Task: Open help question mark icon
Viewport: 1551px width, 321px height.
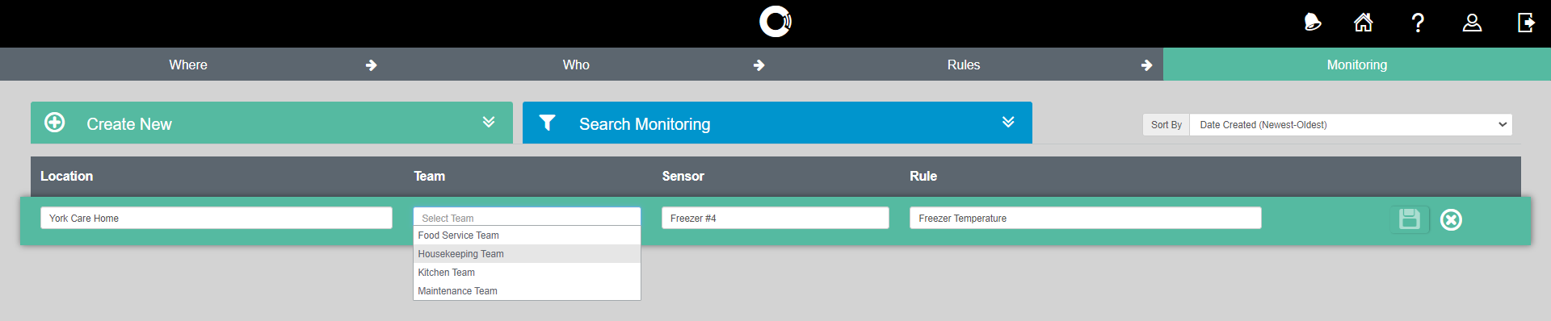Action: pos(1418,23)
